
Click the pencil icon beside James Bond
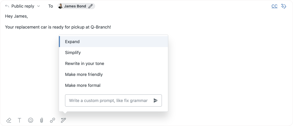90,6
